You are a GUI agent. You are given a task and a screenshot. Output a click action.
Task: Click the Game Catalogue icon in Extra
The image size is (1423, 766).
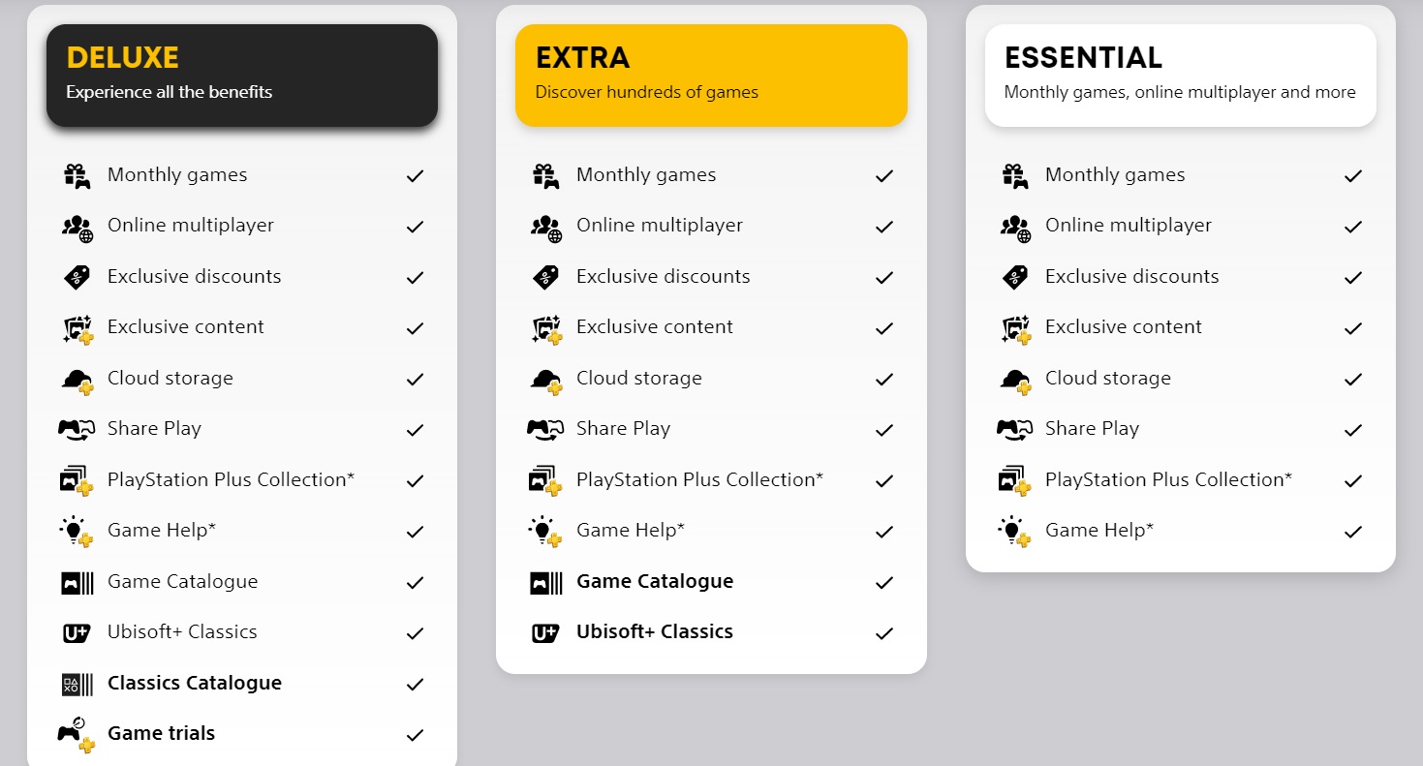[545, 582]
